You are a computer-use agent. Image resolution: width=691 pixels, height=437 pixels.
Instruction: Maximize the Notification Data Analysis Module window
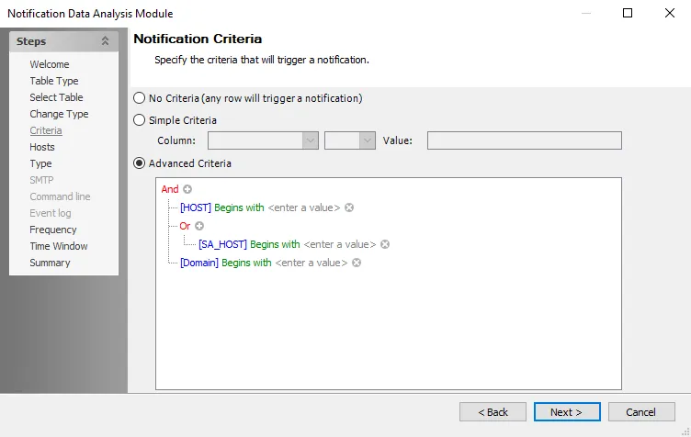(x=628, y=13)
